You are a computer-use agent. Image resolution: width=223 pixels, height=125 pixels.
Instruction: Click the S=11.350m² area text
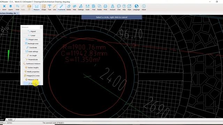pyautogui.click(x=83, y=60)
